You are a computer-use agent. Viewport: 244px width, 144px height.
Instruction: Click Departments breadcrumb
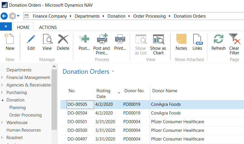[87, 16]
